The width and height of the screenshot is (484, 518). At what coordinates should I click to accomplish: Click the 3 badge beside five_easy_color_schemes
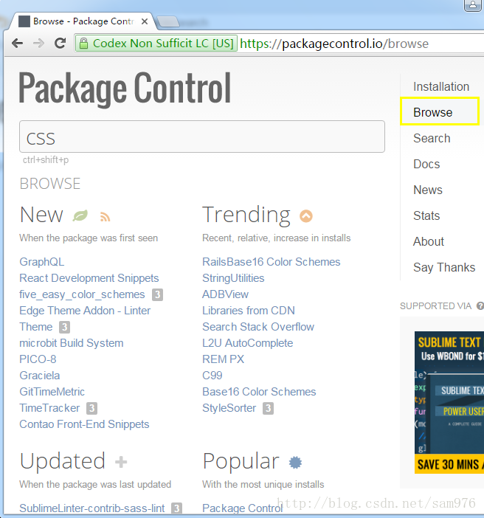(x=157, y=294)
